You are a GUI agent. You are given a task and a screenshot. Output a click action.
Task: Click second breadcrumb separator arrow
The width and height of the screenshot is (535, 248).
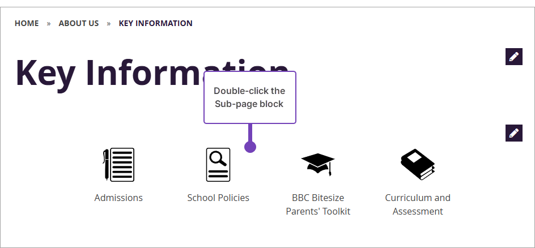coord(109,24)
